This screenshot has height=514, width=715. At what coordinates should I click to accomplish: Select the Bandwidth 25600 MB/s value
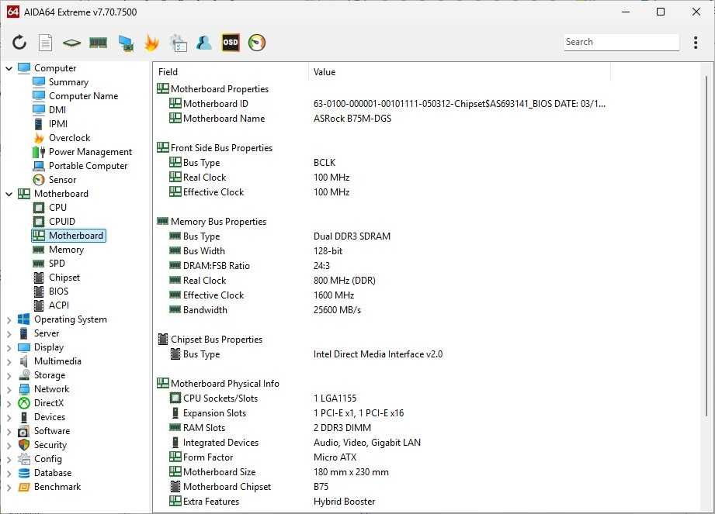pyautogui.click(x=337, y=310)
